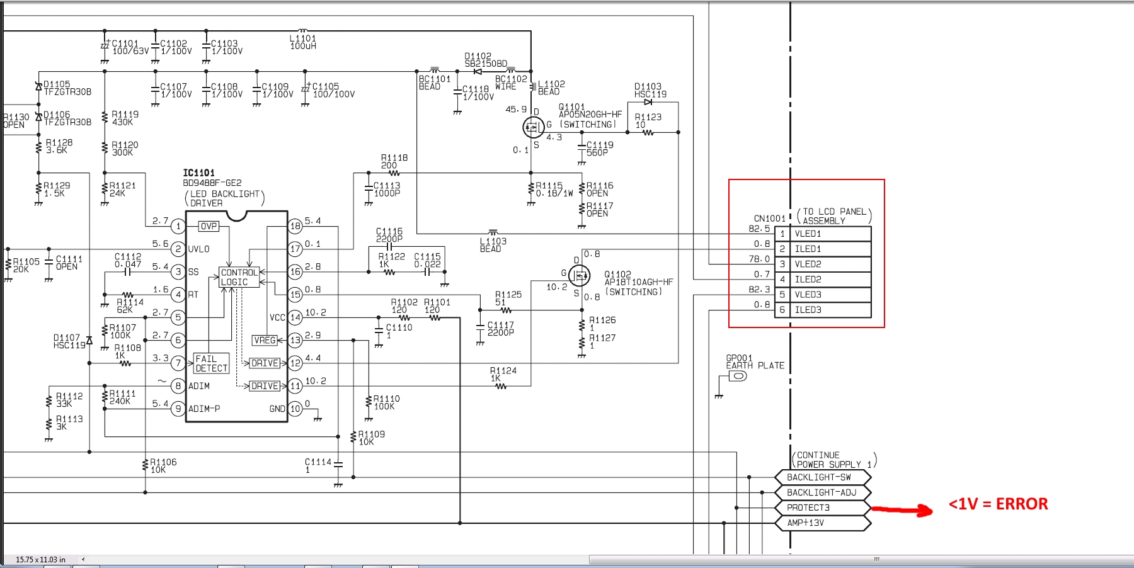Screen dimensions: 1134x568
Task: Select the CN1001 connector designator
Action: (x=770, y=219)
